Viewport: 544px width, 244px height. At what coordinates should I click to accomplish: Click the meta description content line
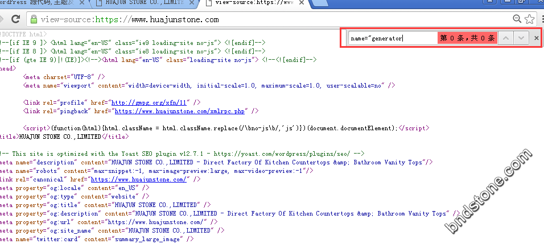click(216, 162)
